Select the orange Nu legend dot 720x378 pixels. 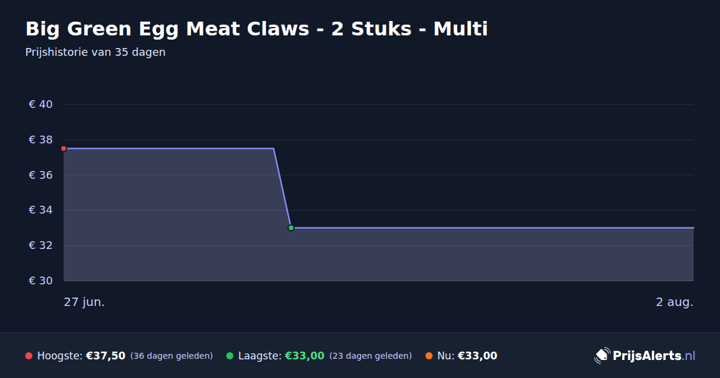(x=429, y=356)
